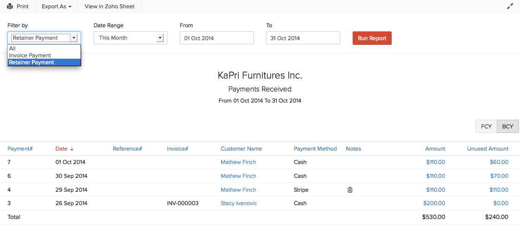Choose Invoice Payment in filter list

pyautogui.click(x=44, y=55)
